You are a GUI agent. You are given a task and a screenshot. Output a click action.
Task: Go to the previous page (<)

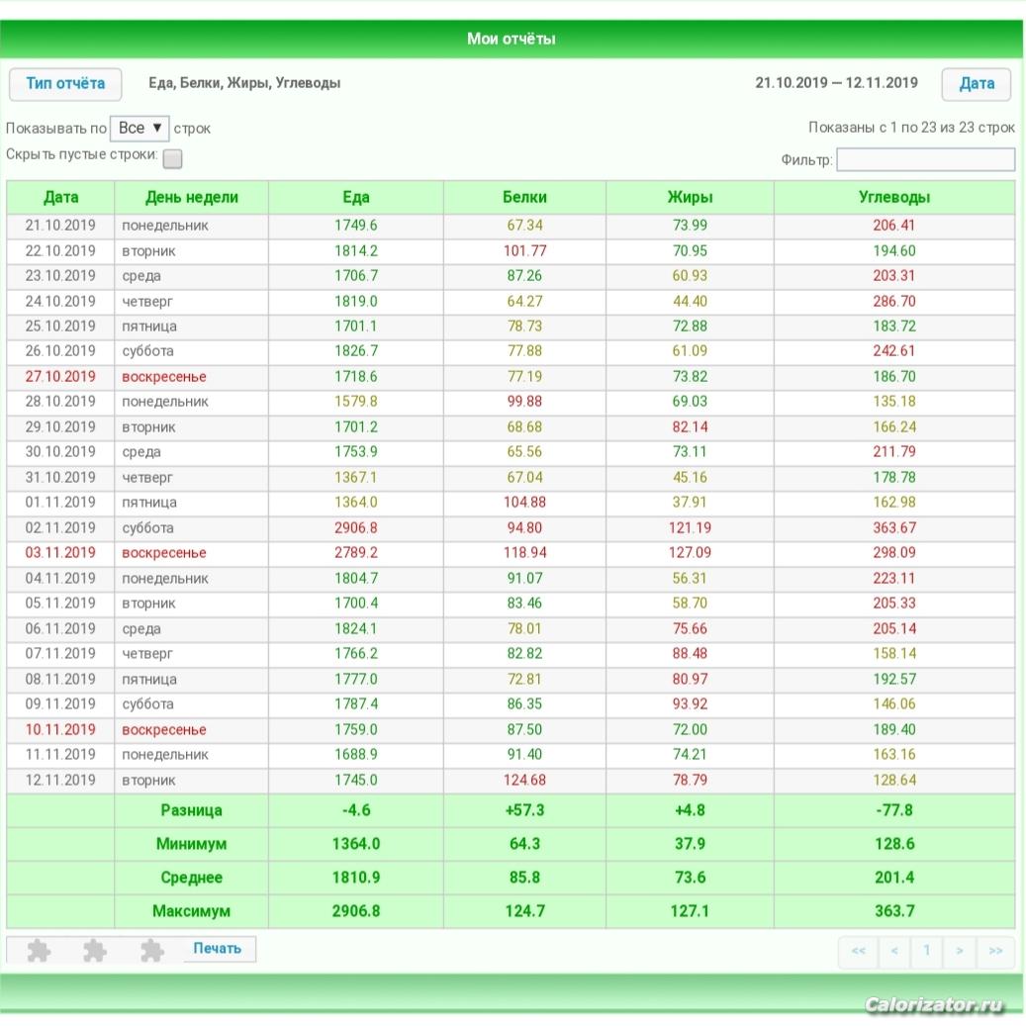click(x=893, y=951)
